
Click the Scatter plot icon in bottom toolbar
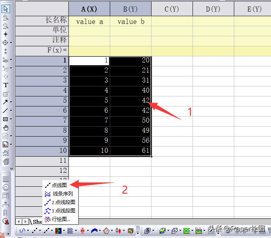[34, 231]
